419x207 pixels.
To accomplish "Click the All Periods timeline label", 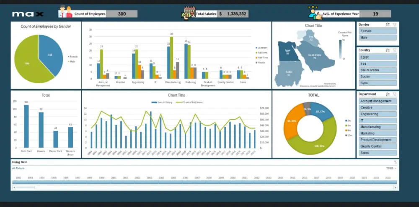I will coord(18,169).
